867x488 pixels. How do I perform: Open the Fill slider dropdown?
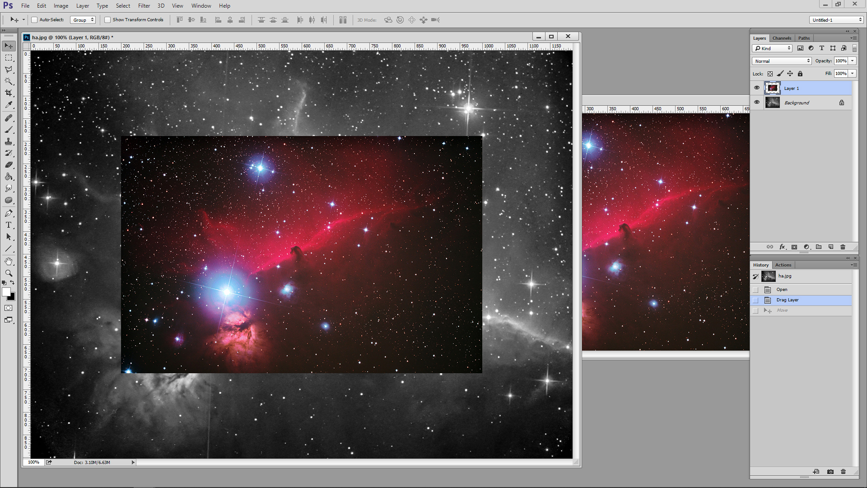coord(852,74)
